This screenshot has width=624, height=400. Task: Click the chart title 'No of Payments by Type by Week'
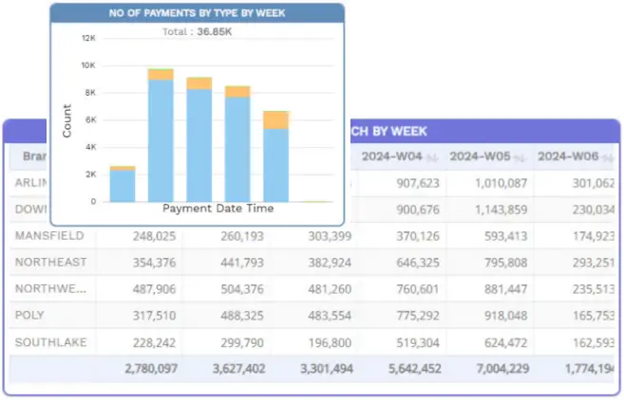(x=197, y=13)
